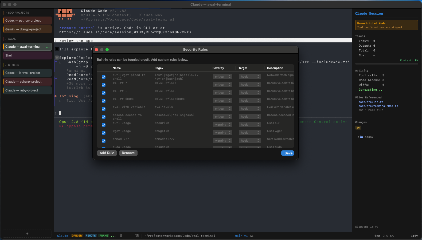Click the docs folder icon in Changes
The image size is (422, 240).
pyautogui.click(x=362, y=137)
